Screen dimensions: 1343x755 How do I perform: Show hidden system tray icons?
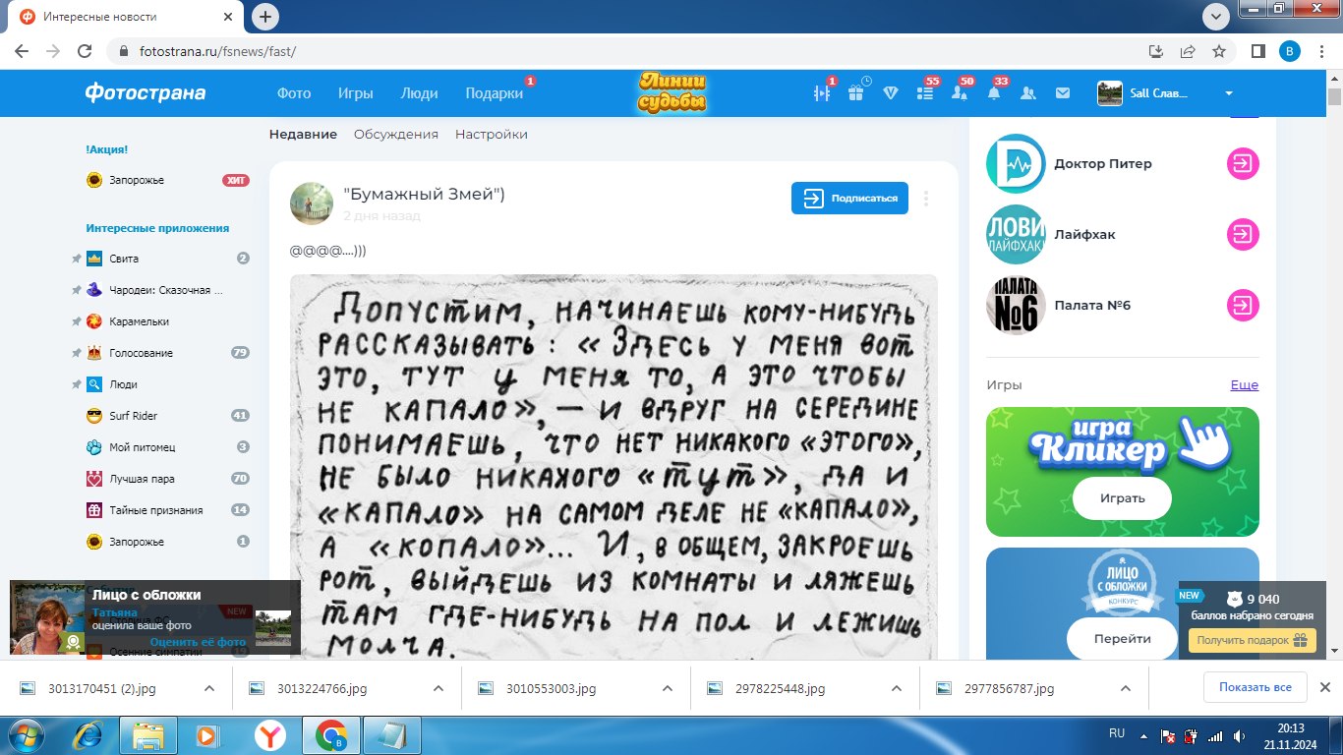coord(1143,735)
